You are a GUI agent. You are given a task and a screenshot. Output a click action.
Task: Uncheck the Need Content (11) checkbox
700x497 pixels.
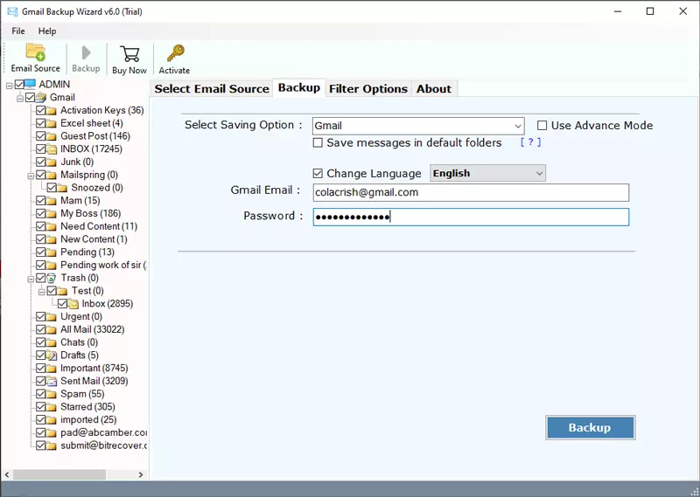pyautogui.click(x=40, y=226)
